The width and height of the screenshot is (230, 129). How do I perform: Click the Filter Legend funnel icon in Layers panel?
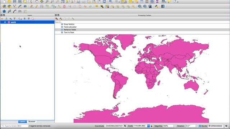tap(14, 19)
